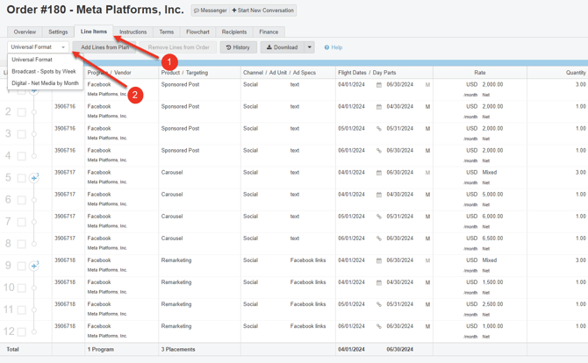Open the calendar icon in line 5 flight dates
The height and width of the screenshot is (363, 588).
point(379,173)
